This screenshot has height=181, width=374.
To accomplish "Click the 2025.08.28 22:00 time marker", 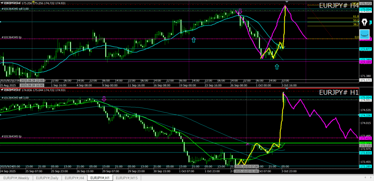I will [32, 80].
